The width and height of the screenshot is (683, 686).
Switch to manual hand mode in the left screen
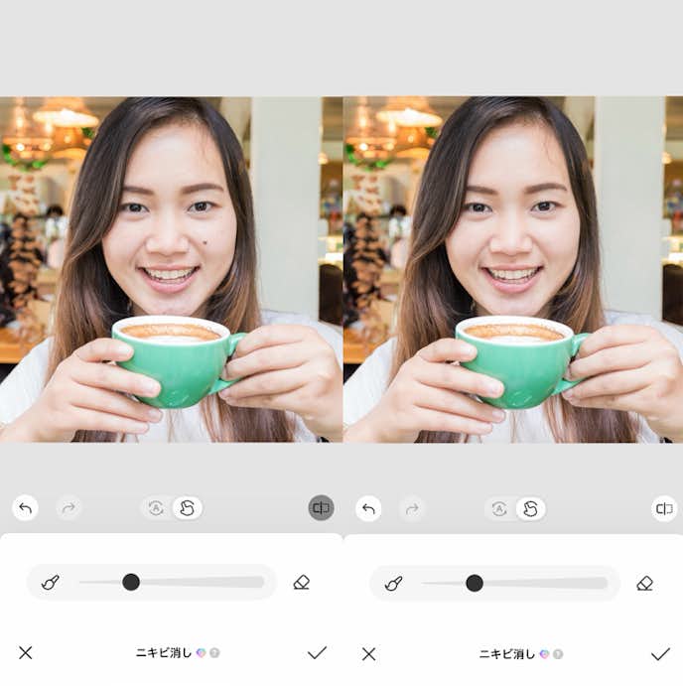point(187,508)
